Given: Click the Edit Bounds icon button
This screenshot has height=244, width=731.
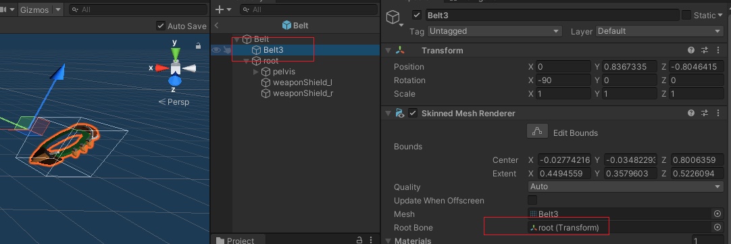Looking at the screenshot, I should point(537,131).
